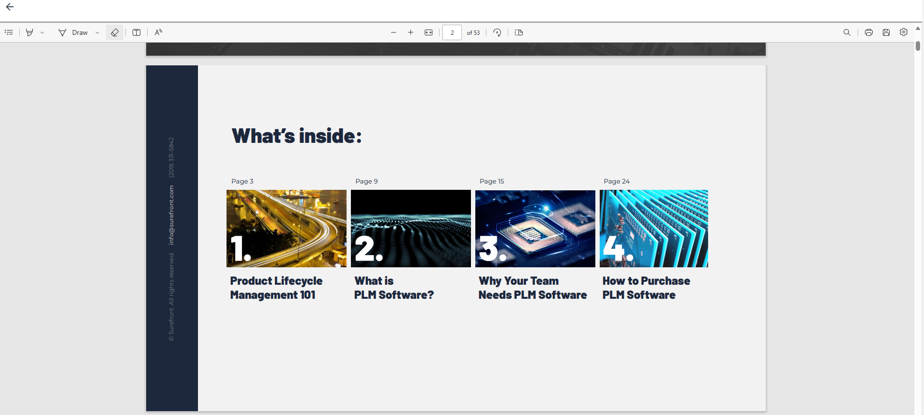Open Find search in document
The height and width of the screenshot is (415, 924).
(x=847, y=32)
